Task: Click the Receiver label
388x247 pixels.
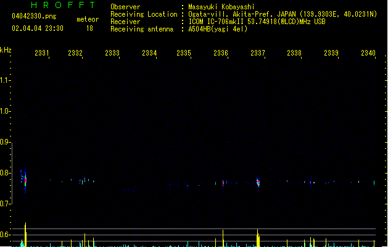Action: (125, 22)
